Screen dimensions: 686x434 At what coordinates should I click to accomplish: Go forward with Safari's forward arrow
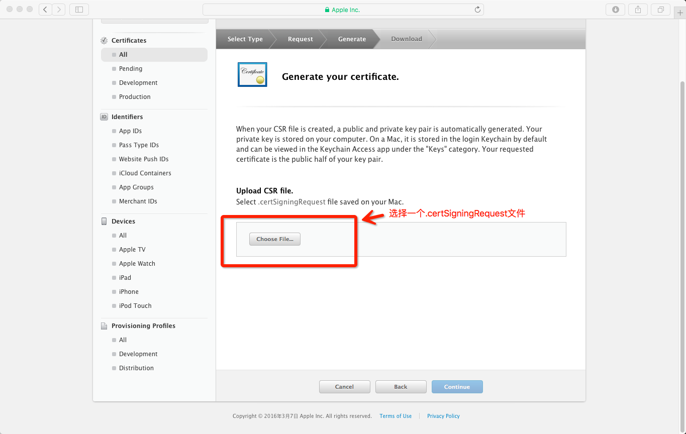click(x=59, y=9)
